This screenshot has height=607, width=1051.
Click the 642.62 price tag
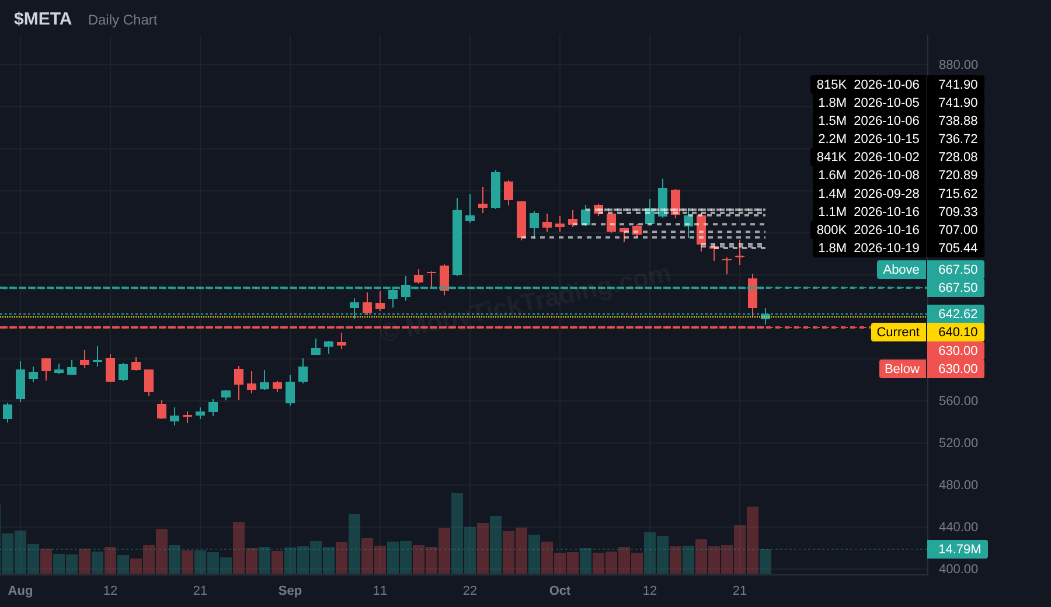pyautogui.click(x=956, y=314)
